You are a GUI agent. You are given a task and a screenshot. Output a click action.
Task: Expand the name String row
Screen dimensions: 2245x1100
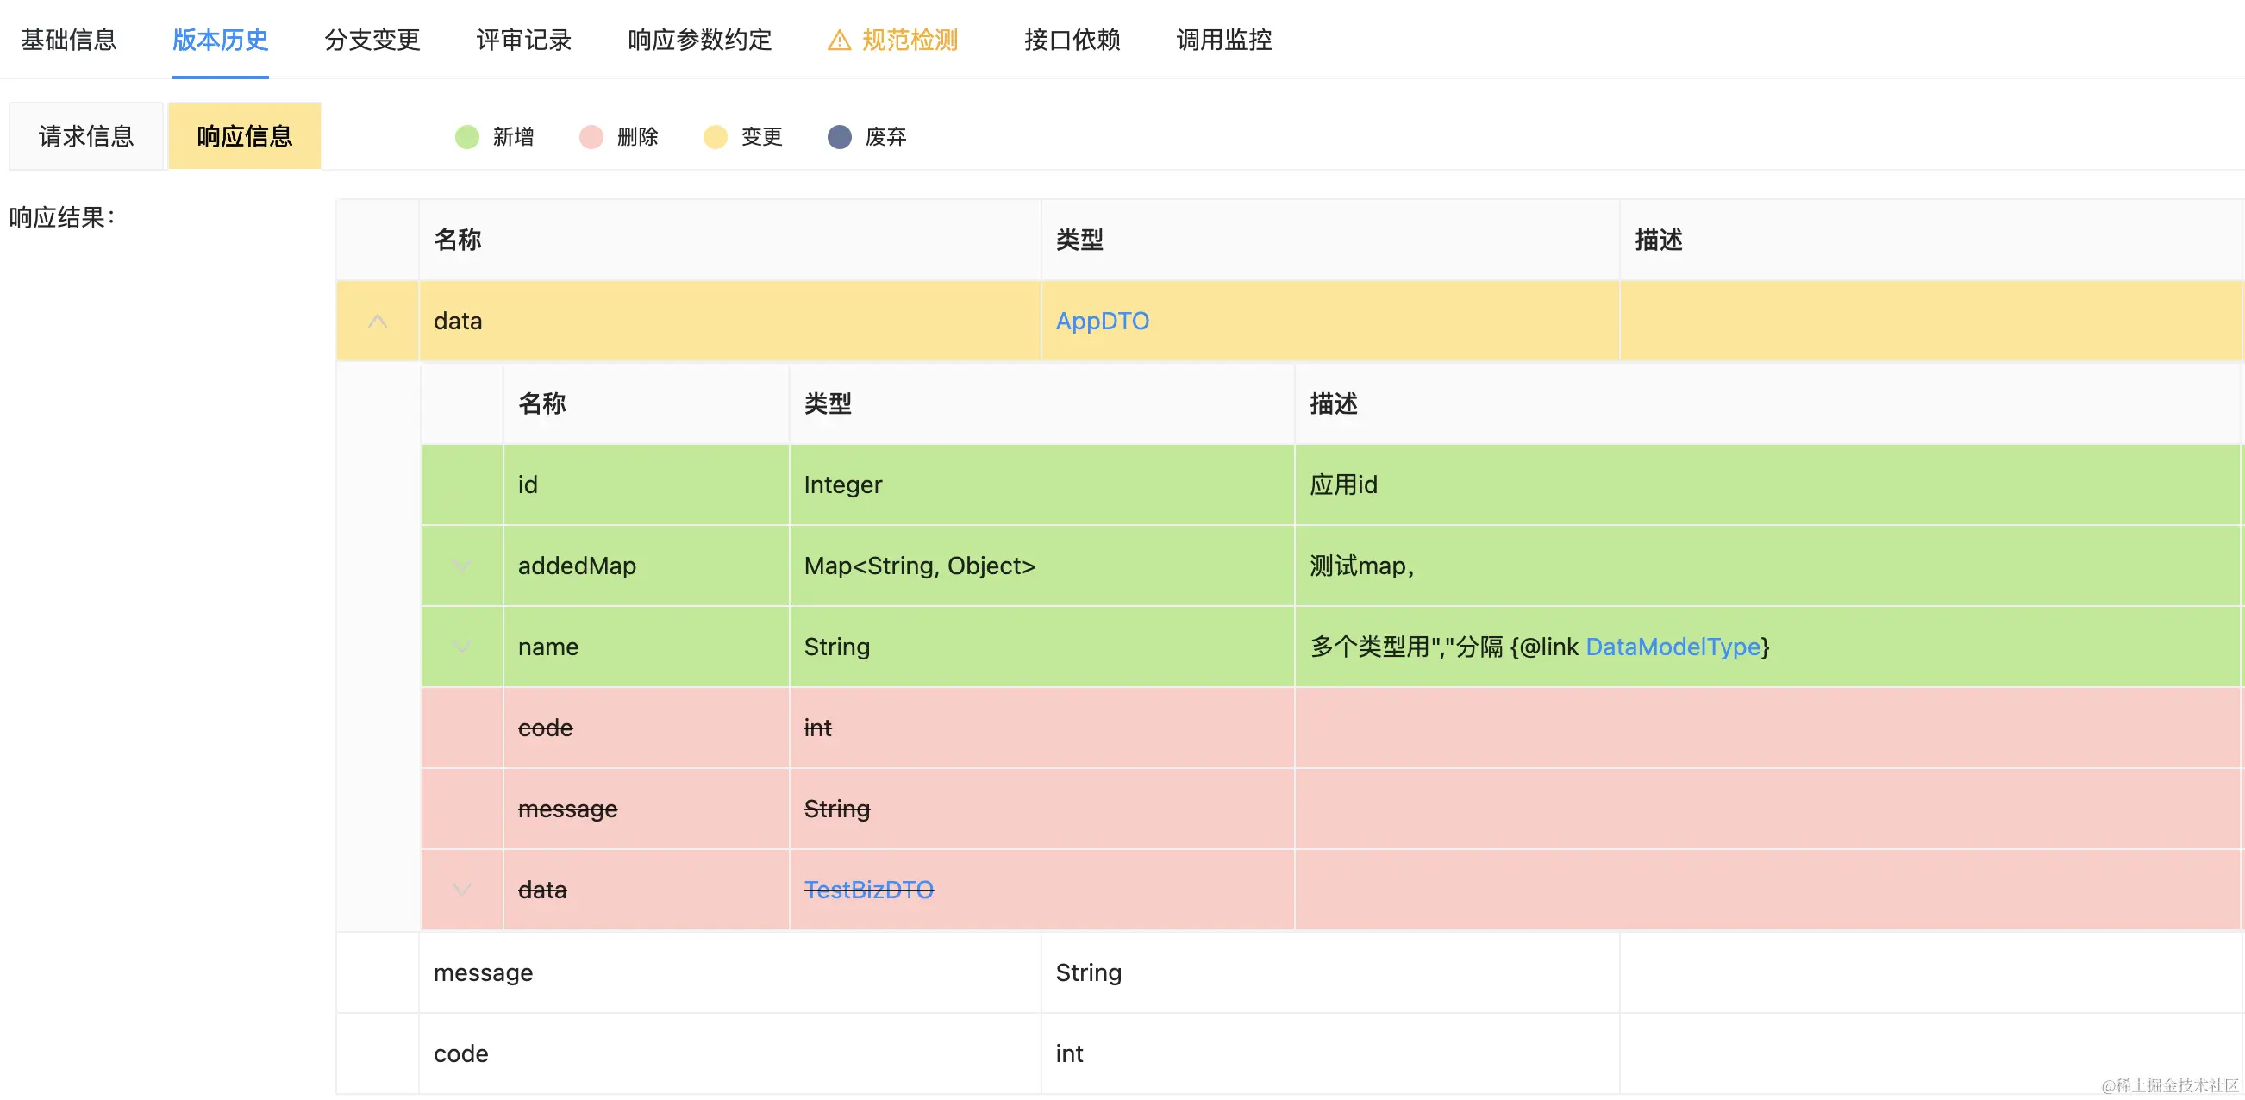[x=462, y=647]
